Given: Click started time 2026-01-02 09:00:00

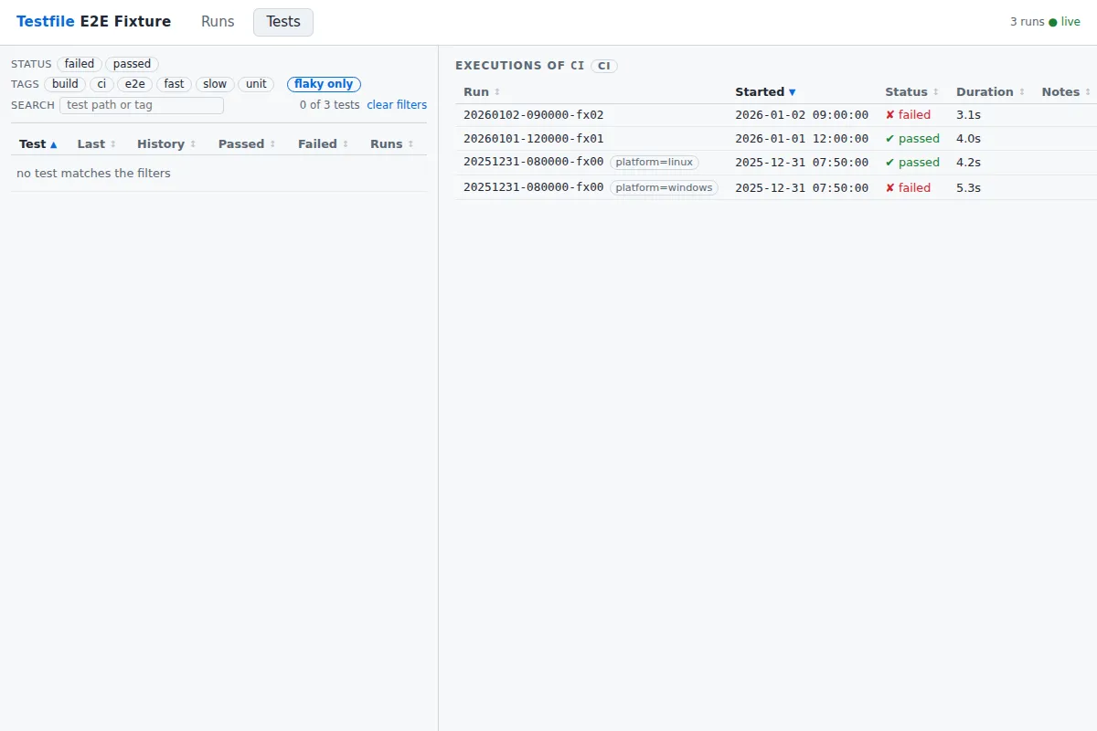Looking at the screenshot, I should pyautogui.click(x=802, y=115).
